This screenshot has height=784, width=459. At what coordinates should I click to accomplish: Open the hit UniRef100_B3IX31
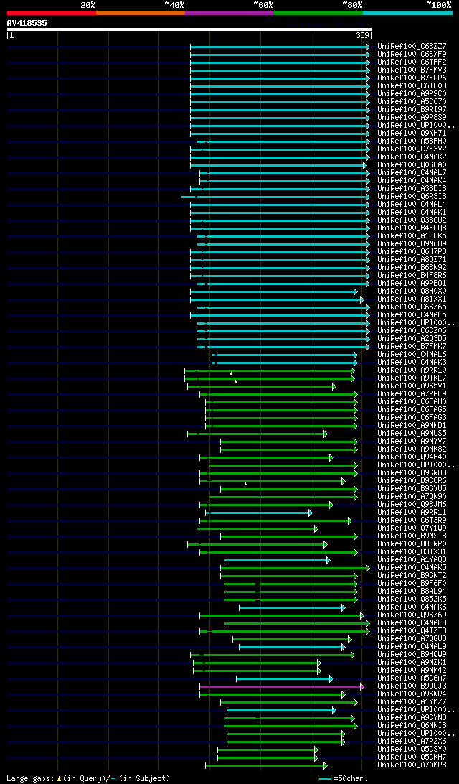[x=412, y=552]
